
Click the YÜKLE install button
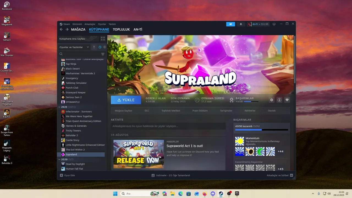coord(126,100)
